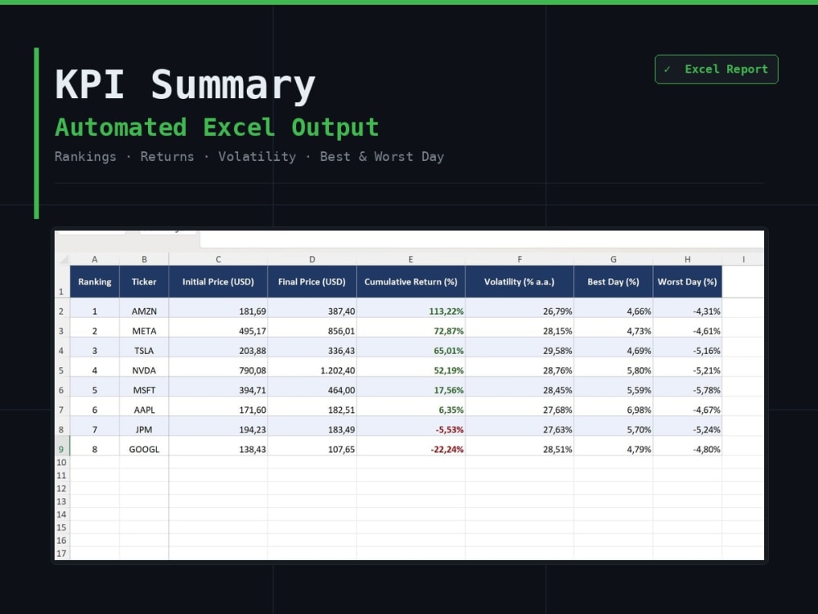The width and height of the screenshot is (818, 614).
Task: Click the Initial Price (USD) header cell
Action: click(218, 281)
